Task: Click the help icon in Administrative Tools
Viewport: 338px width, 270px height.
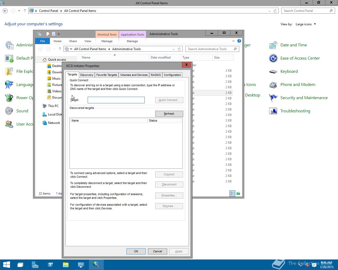Action: [x=239, y=41]
